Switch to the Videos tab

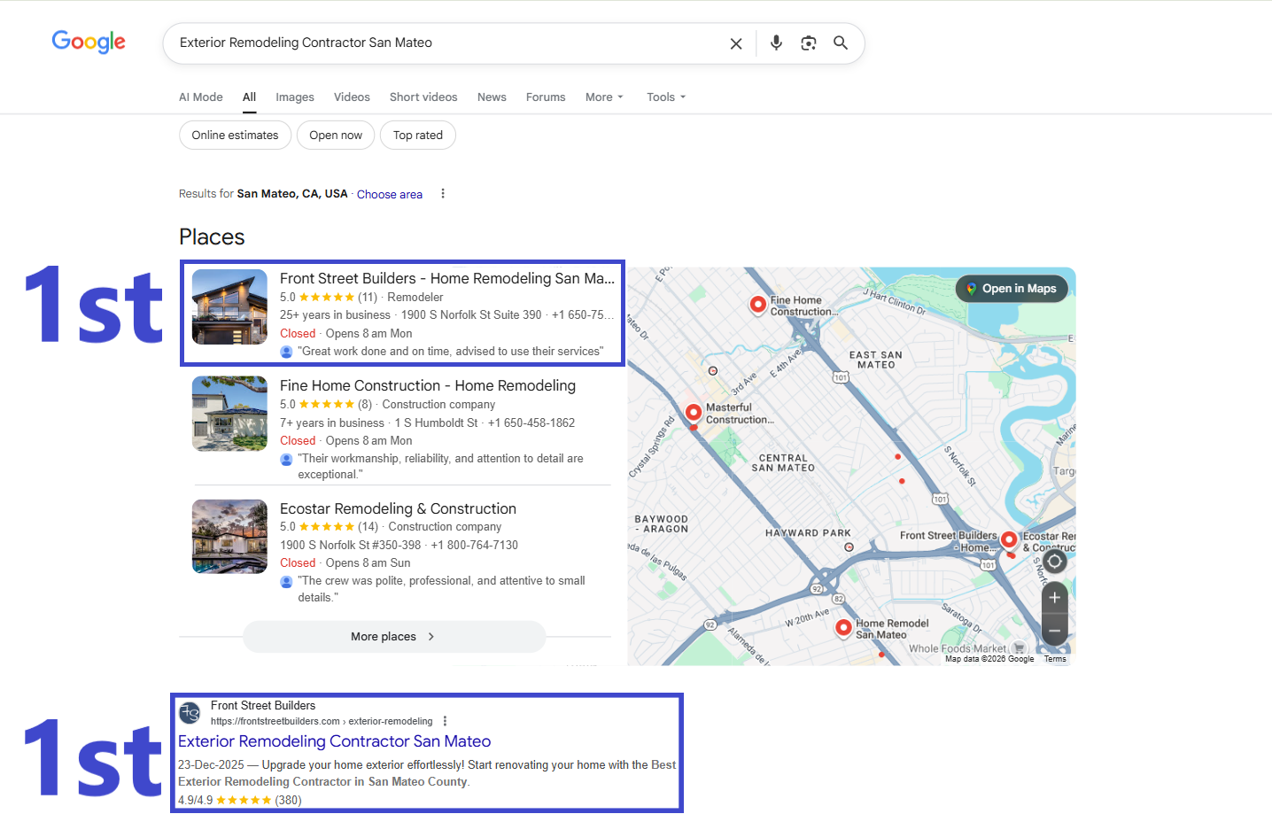pyautogui.click(x=352, y=97)
